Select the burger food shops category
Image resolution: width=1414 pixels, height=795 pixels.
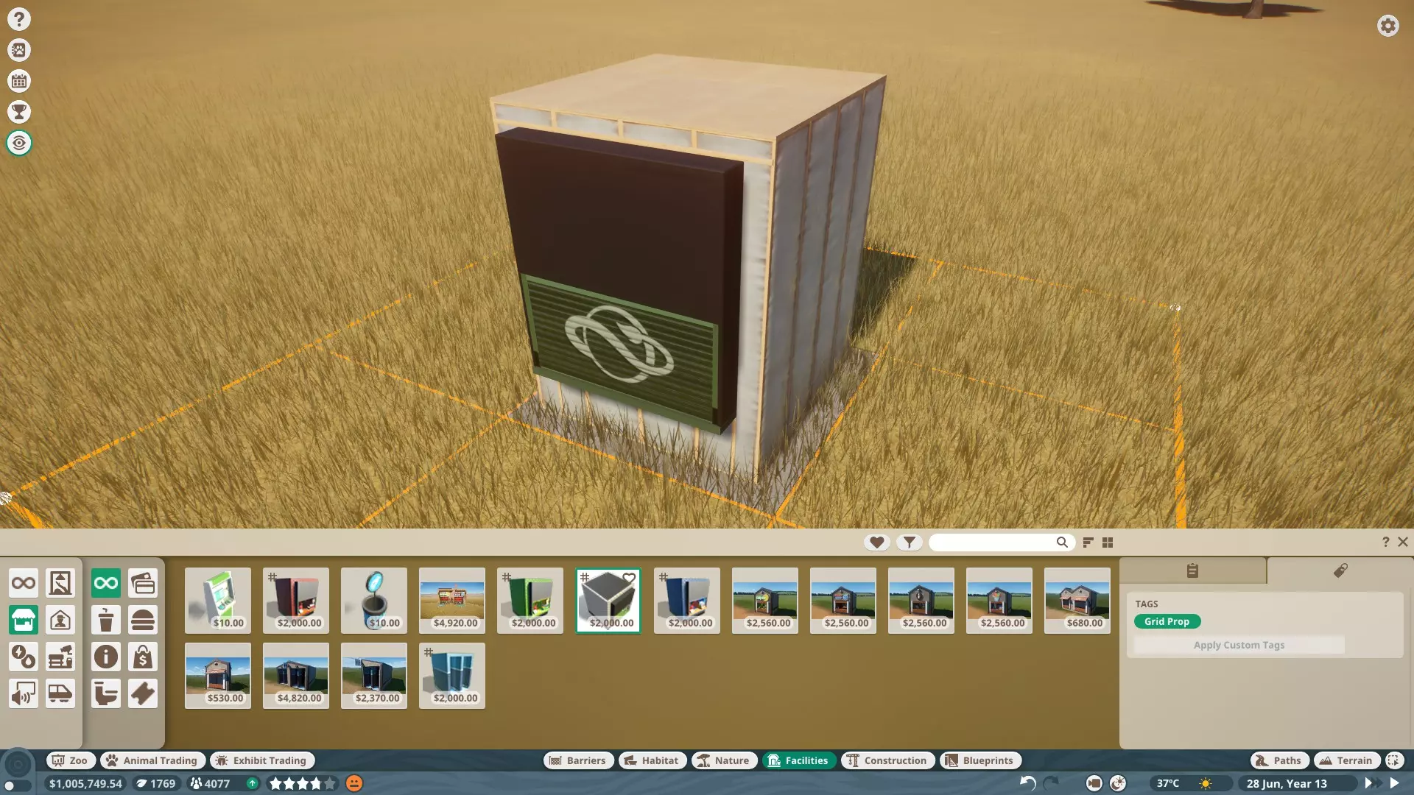(x=143, y=621)
